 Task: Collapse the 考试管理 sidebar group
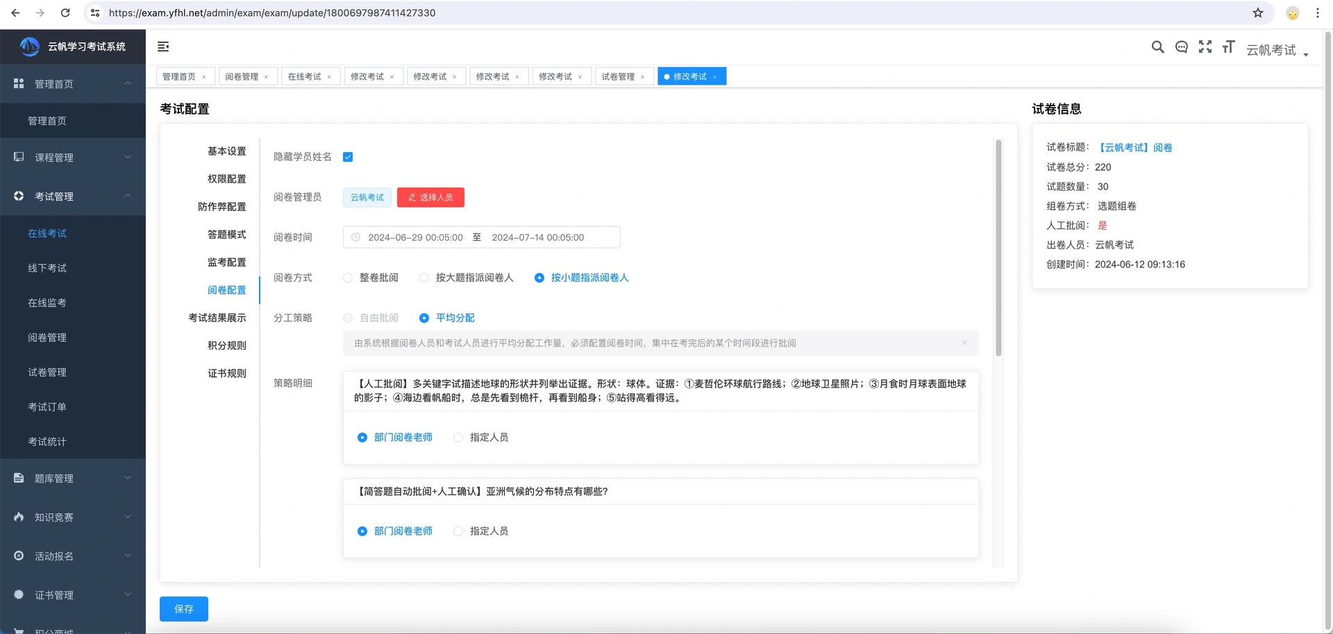pyautogui.click(x=73, y=197)
